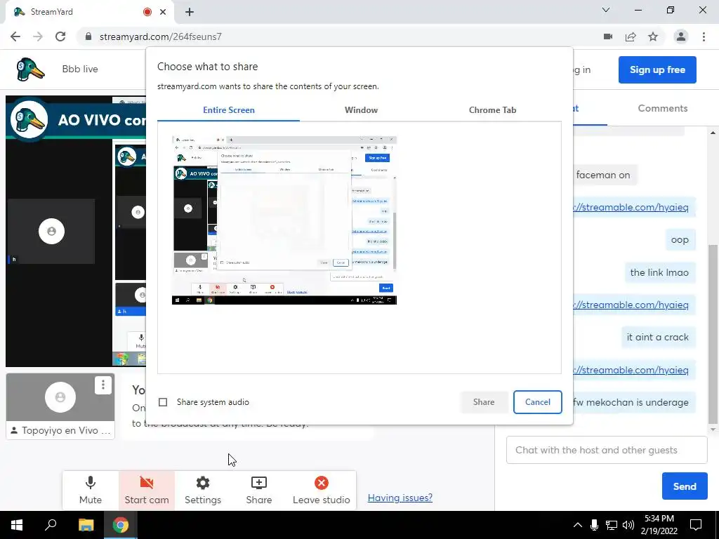719x539 pixels.
Task: Open the notification center icon
Action: tap(696, 525)
